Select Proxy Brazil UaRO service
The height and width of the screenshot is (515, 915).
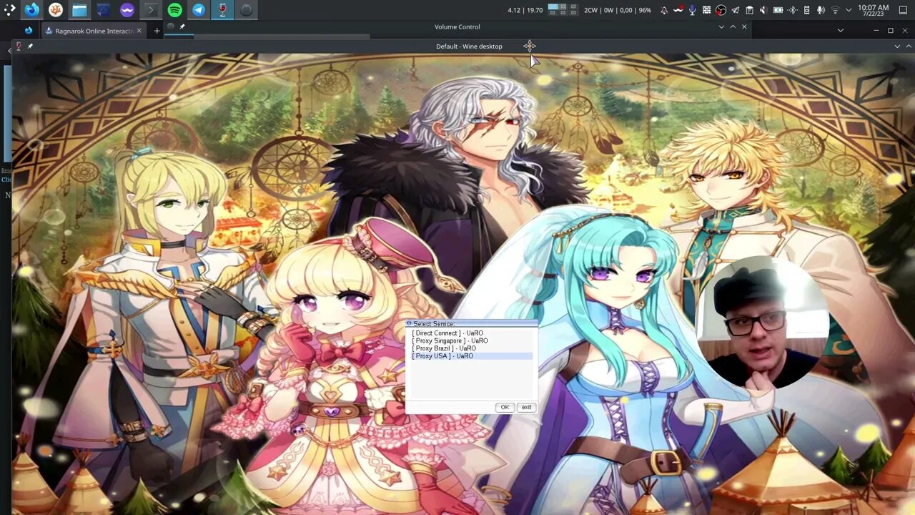click(x=471, y=348)
